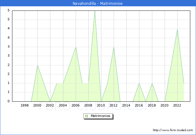
Task: Click the 2009 peak data point
Action: 95,11
